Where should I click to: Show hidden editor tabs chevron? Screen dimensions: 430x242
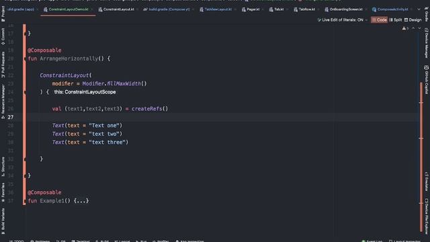coord(419,9)
